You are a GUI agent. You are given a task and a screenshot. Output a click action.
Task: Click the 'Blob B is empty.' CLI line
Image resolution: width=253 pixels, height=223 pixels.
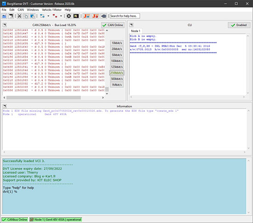coord(143,40)
